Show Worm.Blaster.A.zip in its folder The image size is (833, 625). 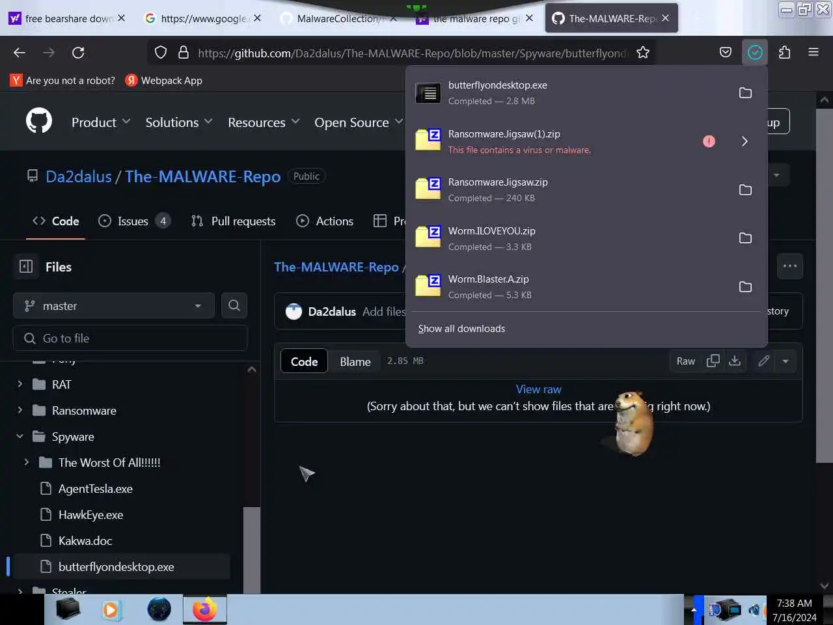coord(745,287)
